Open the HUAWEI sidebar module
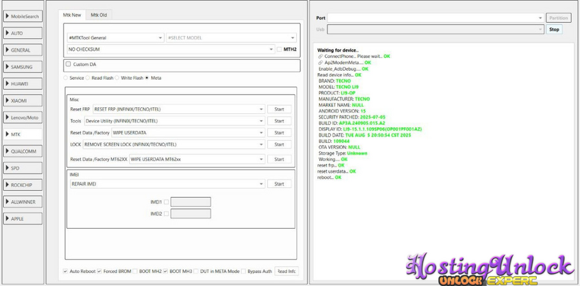The width and height of the screenshot is (580, 286). pyautogui.click(x=23, y=83)
